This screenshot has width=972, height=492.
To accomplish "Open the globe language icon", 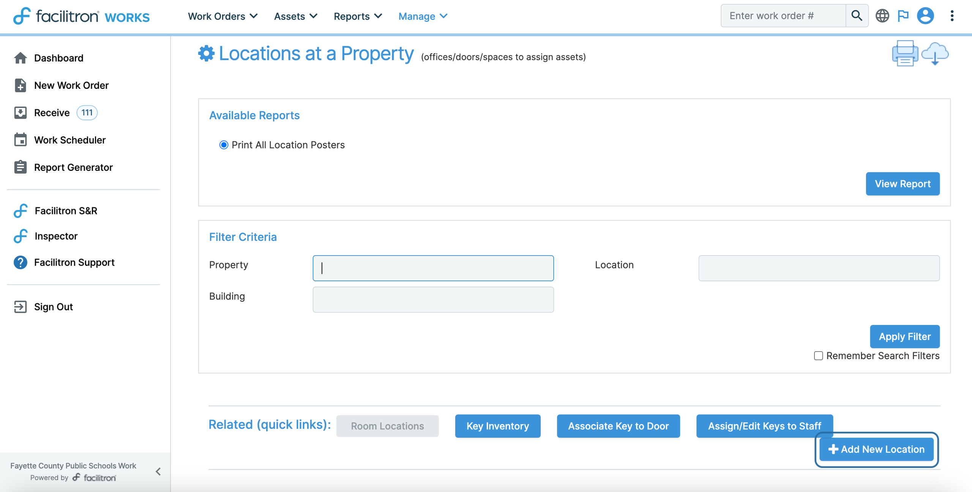I will (x=882, y=16).
